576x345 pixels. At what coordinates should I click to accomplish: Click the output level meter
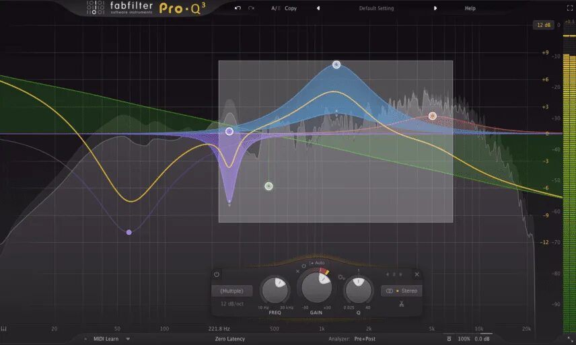pos(569,184)
